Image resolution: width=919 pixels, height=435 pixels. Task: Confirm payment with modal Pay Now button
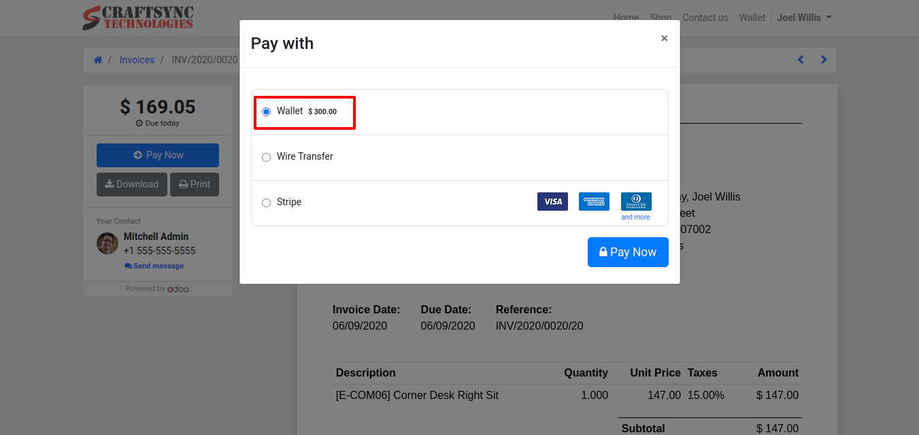coord(627,252)
